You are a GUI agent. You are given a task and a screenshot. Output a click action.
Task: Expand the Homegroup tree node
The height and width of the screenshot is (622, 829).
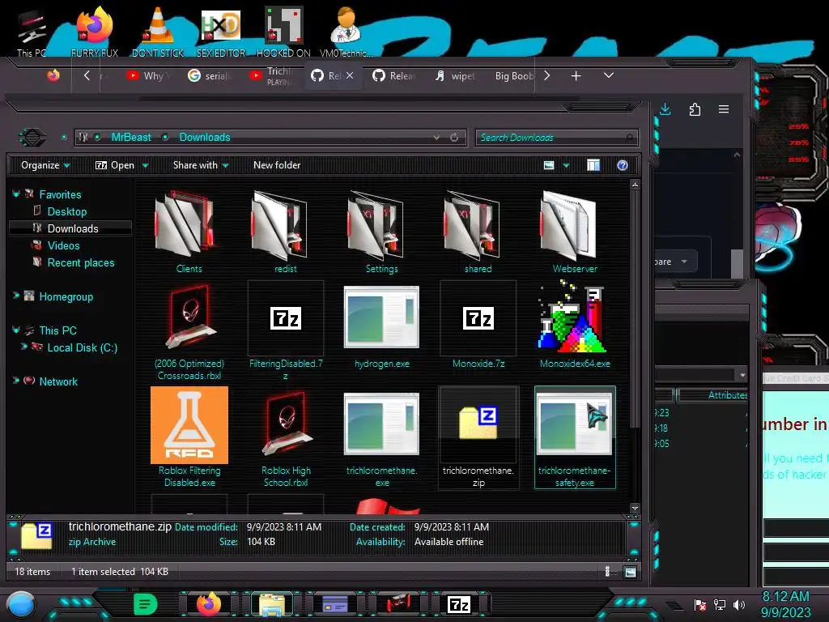pyautogui.click(x=16, y=296)
